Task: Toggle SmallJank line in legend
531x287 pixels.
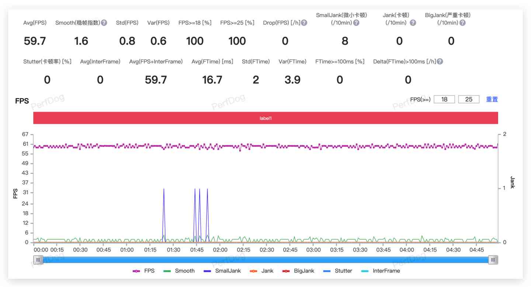Action: [x=222, y=271]
